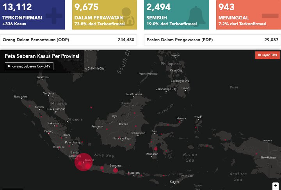Open the Sembuh 2,494 card

tap(176, 15)
